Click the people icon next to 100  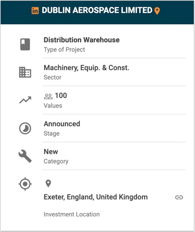(x=48, y=96)
